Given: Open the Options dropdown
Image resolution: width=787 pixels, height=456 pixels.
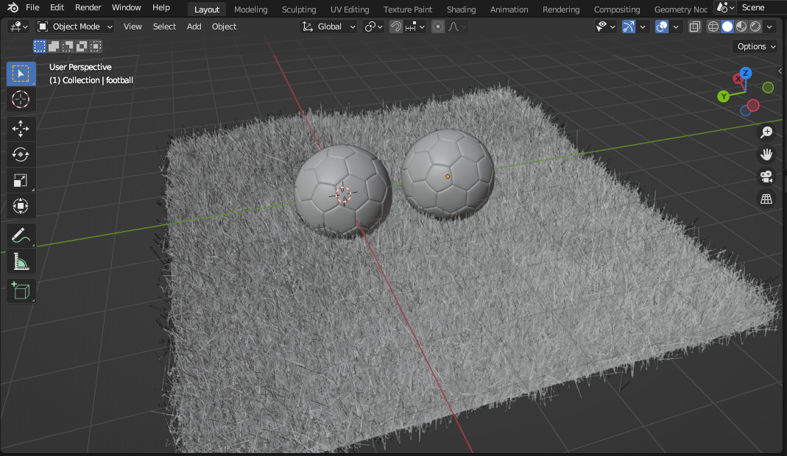Looking at the screenshot, I should click(x=756, y=46).
